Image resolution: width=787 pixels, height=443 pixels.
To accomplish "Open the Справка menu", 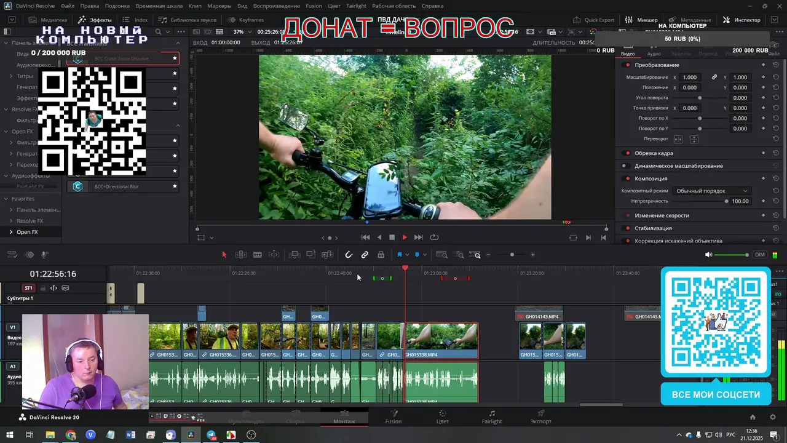I will 432,6.
